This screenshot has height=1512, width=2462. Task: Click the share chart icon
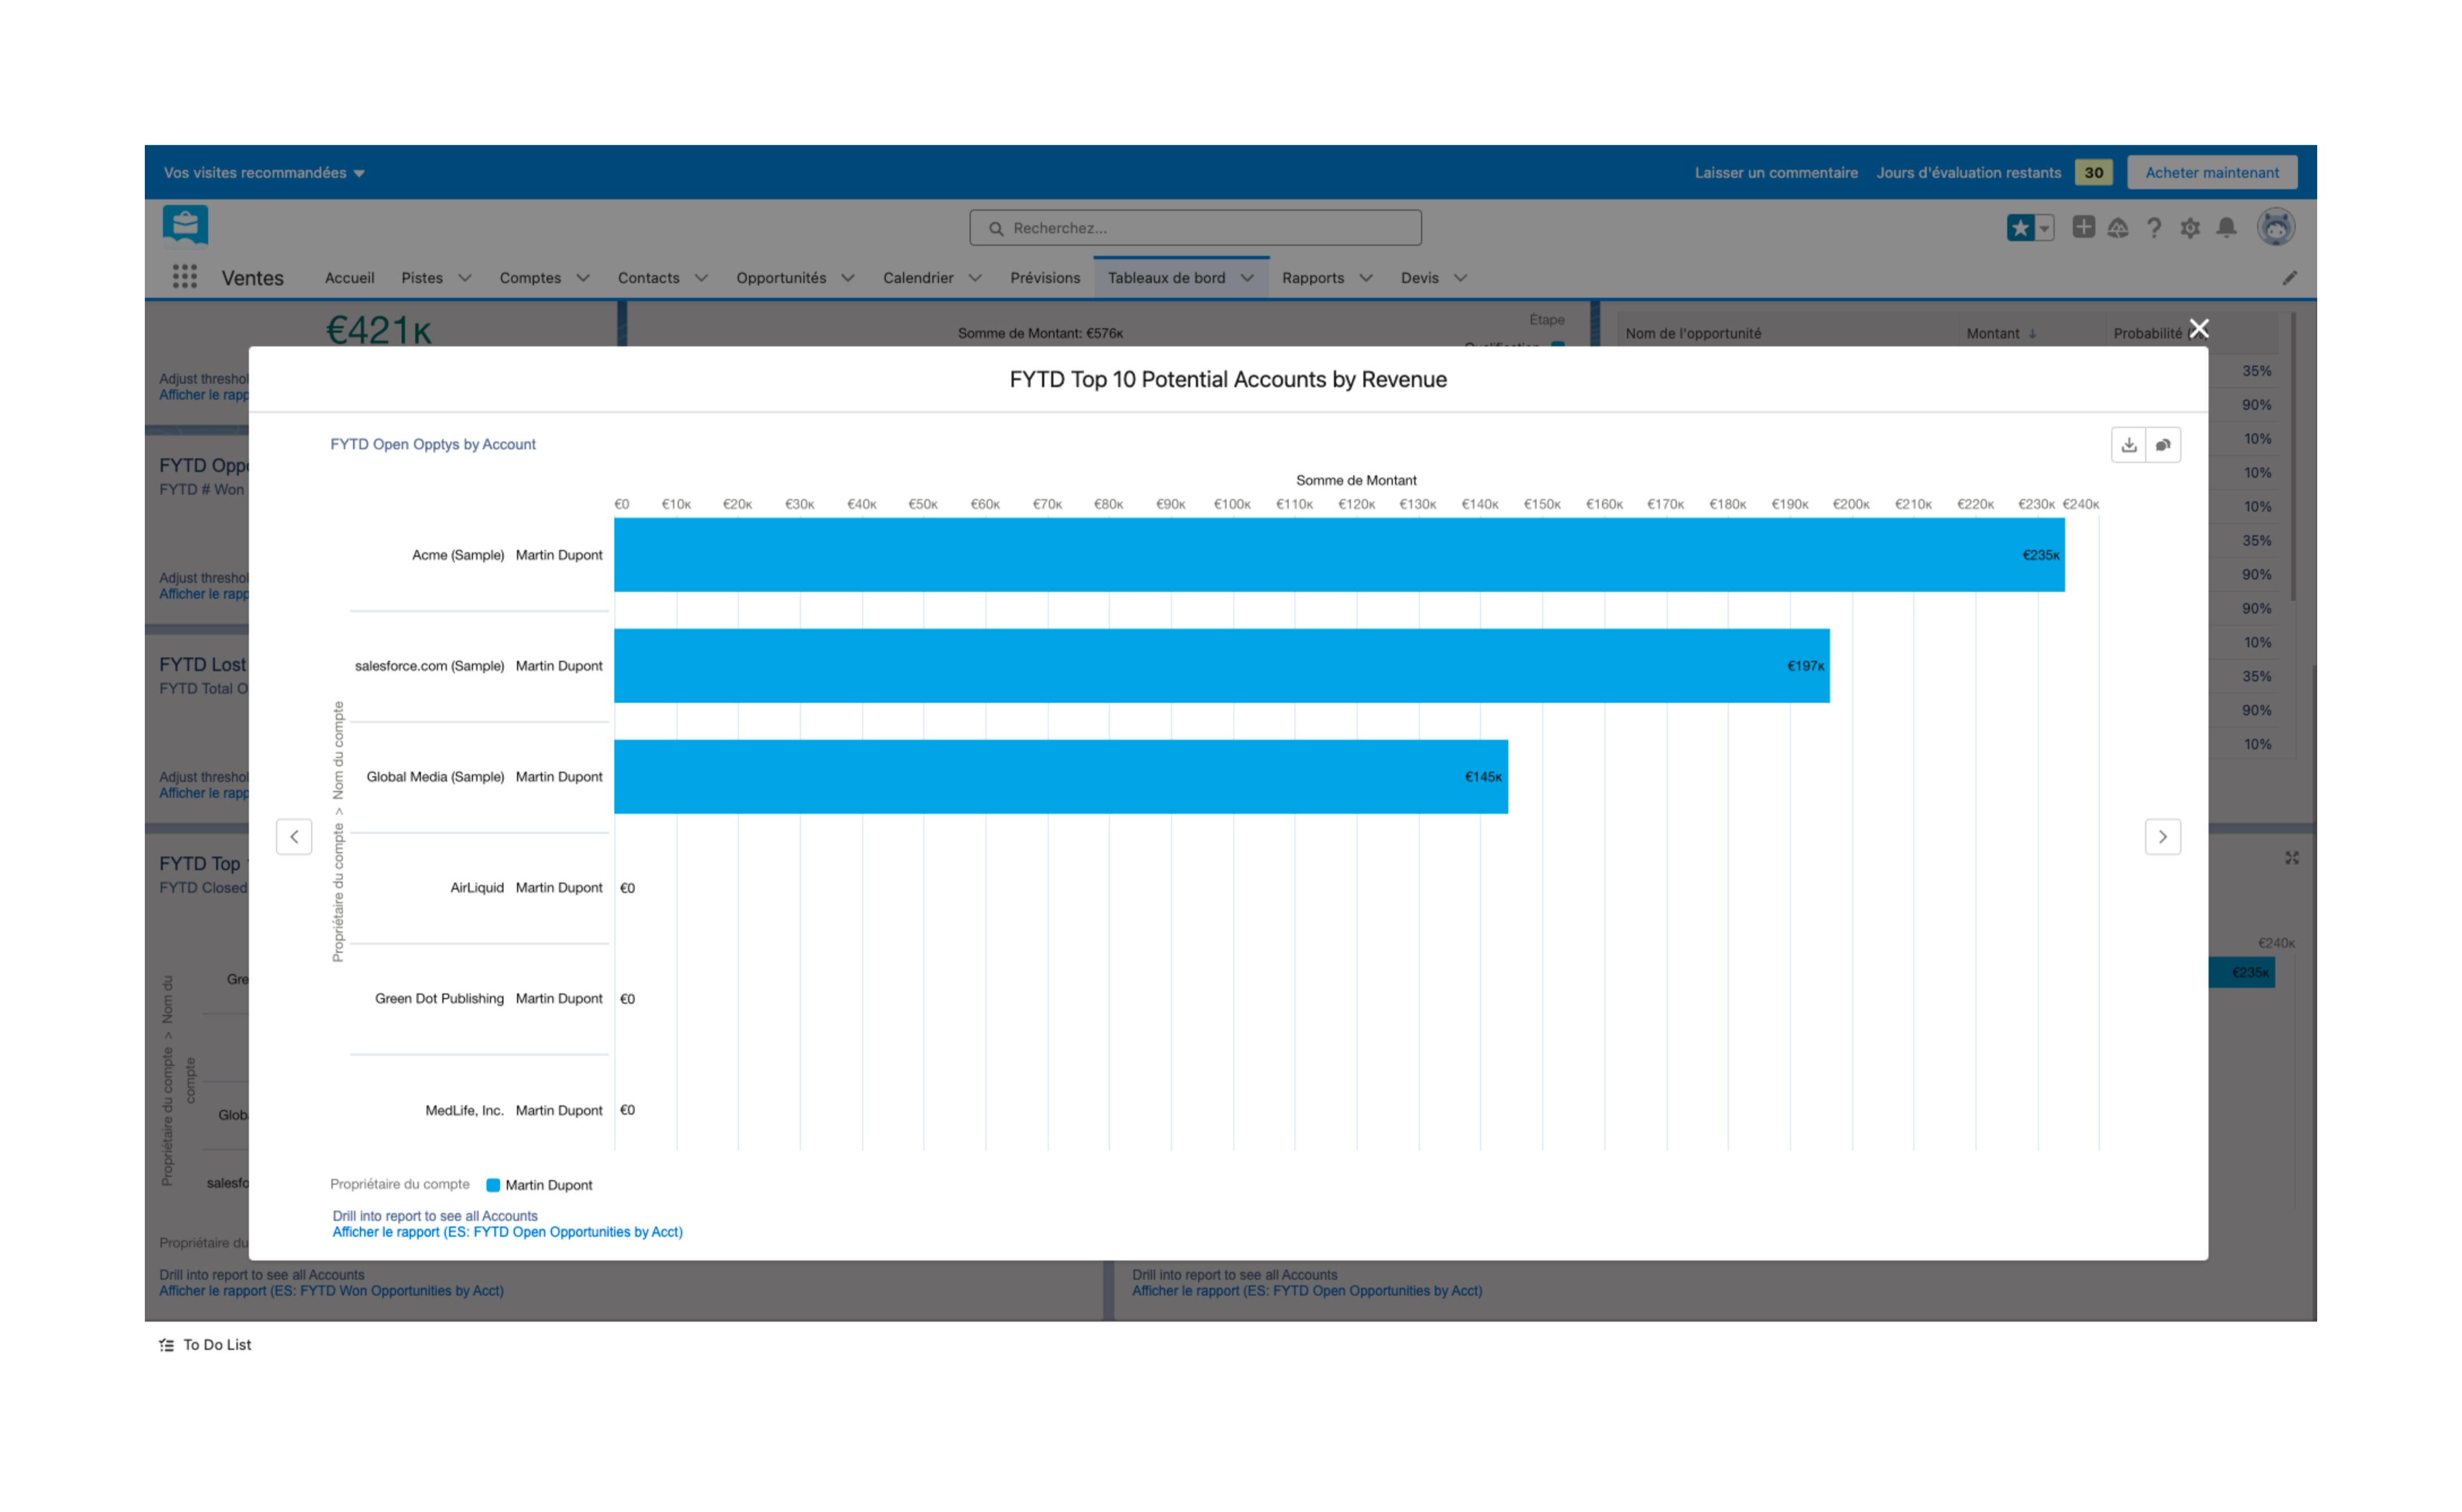coord(2163,445)
